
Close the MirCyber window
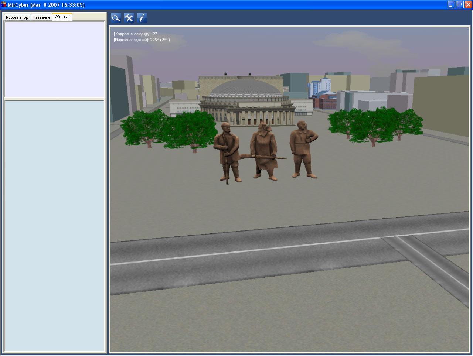[468, 5]
